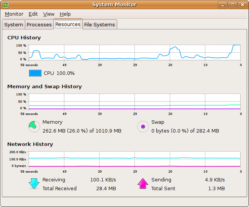This screenshot has width=249, height=207.
Task: Open the Edit menu
Action: [x=33, y=14]
